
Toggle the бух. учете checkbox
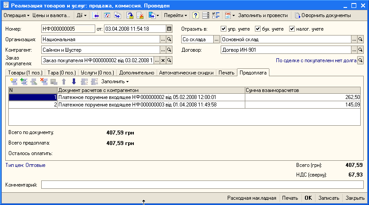(258, 29)
